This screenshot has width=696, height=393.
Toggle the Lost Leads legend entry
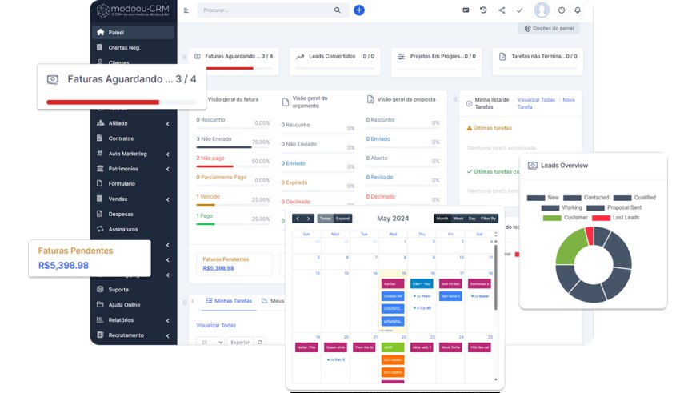pyautogui.click(x=616, y=218)
